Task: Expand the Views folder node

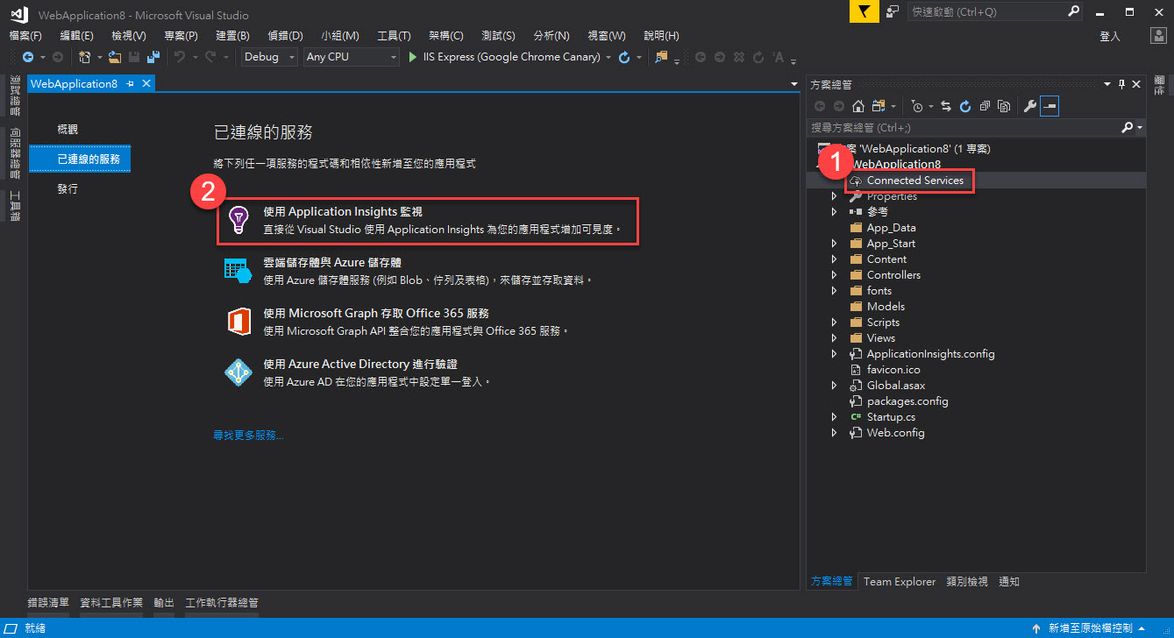Action: [x=834, y=338]
